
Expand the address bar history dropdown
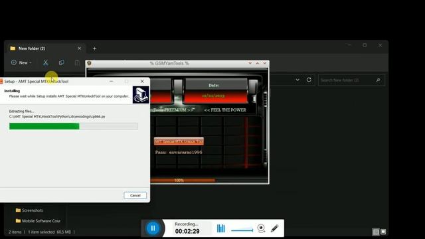click(x=297, y=80)
